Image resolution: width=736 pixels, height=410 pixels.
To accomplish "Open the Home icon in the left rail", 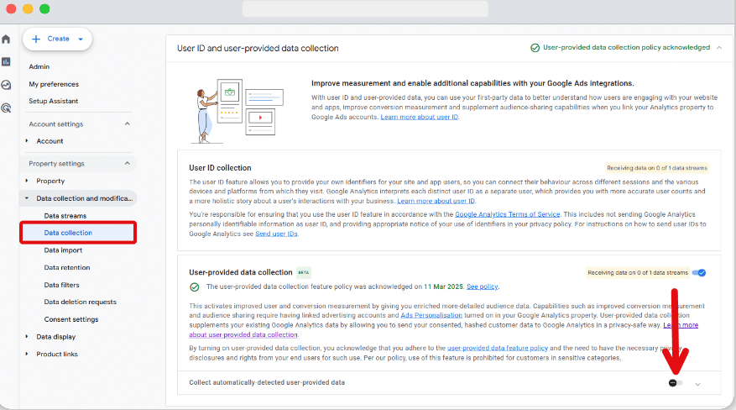I will click(6, 39).
